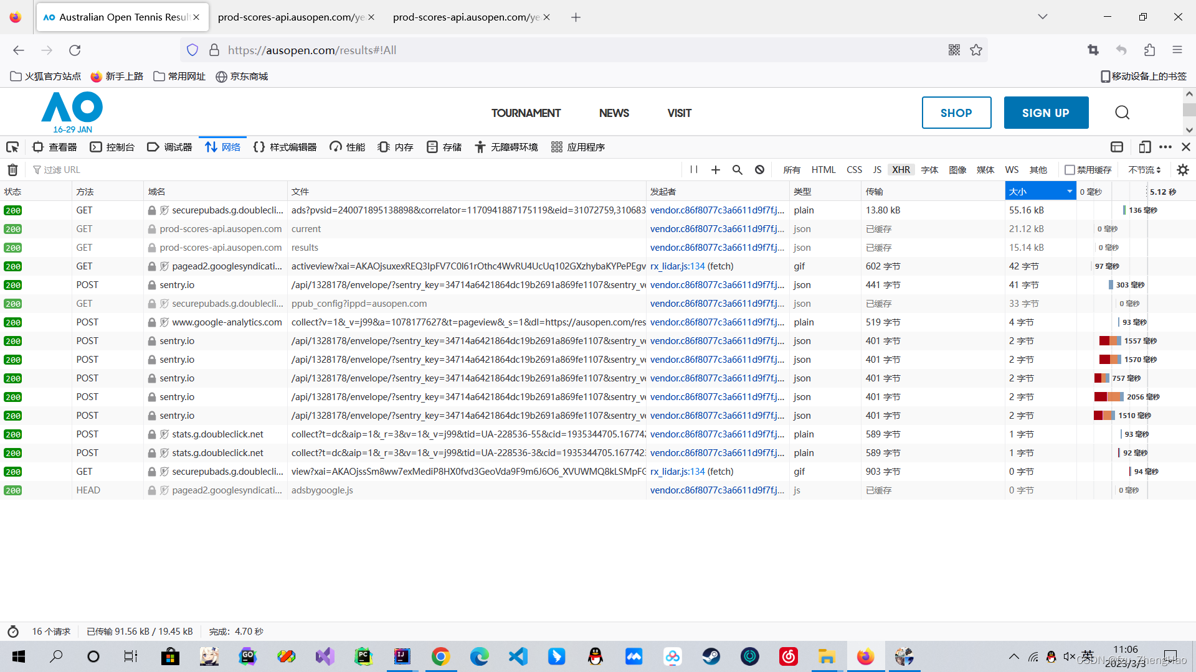Pause network recording
Image resolution: width=1196 pixels, height=672 pixels.
click(x=694, y=170)
